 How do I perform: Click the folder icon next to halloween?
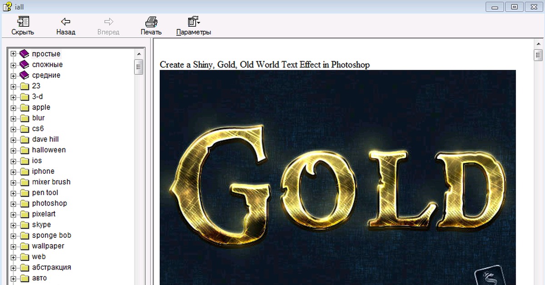25,150
